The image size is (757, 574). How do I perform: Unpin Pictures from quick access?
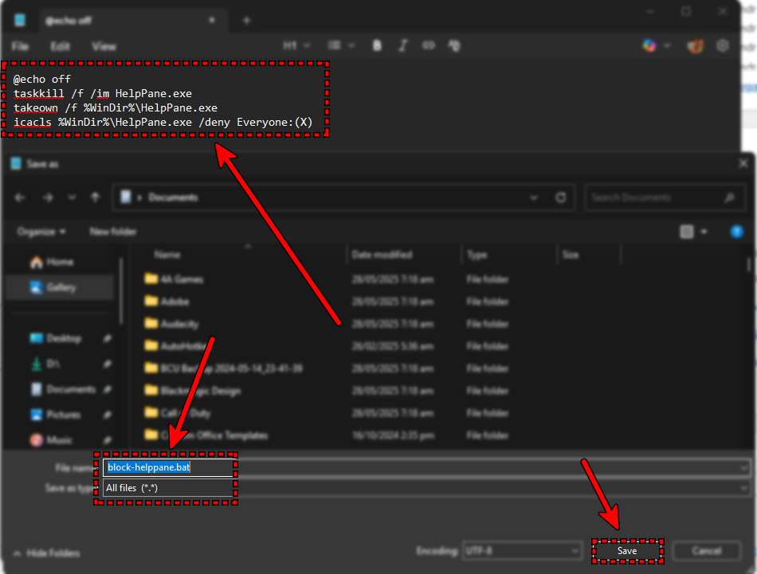(x=108, y=414)
